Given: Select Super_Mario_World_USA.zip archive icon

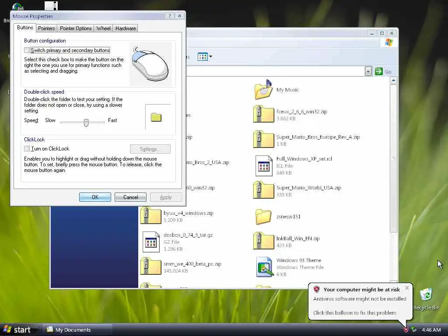Looking at the screenshot, I should coord(263,190).
